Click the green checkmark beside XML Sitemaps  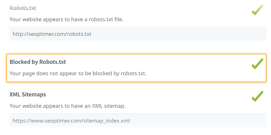(x=257, y=96)
